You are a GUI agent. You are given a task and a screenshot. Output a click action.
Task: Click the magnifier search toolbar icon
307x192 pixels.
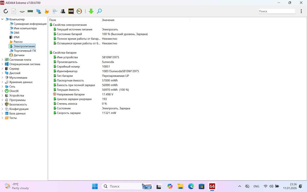(99, 11)
